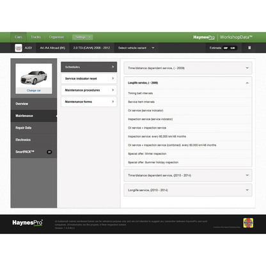The width and height of the screenshot is (266, 266).
Task: Open Maintenance forms submenu arrow
Action: [x=113, y=102]
